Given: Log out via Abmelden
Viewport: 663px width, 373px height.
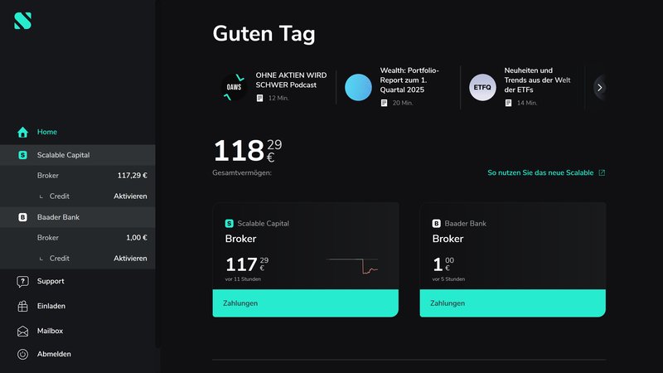Looking at the screenshot, I should click(x=54, y=354).
